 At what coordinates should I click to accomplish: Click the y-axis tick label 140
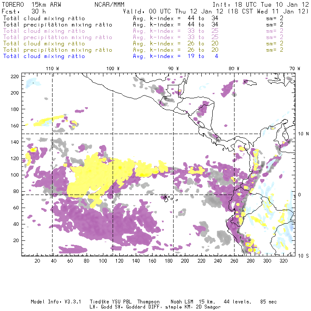tap(15, 142)
